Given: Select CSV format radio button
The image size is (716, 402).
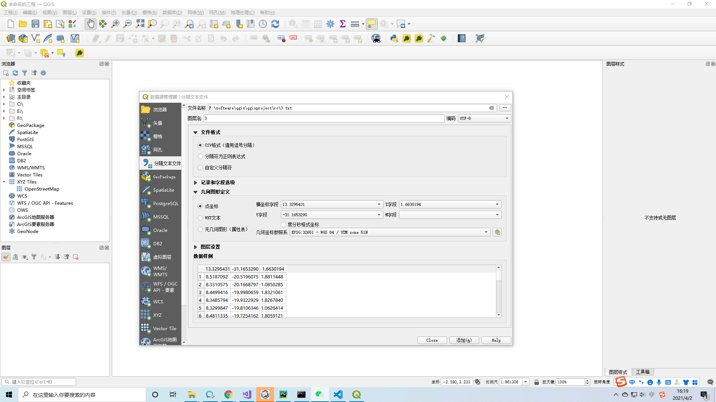Looking at the screenshot, I should (200, 145).
